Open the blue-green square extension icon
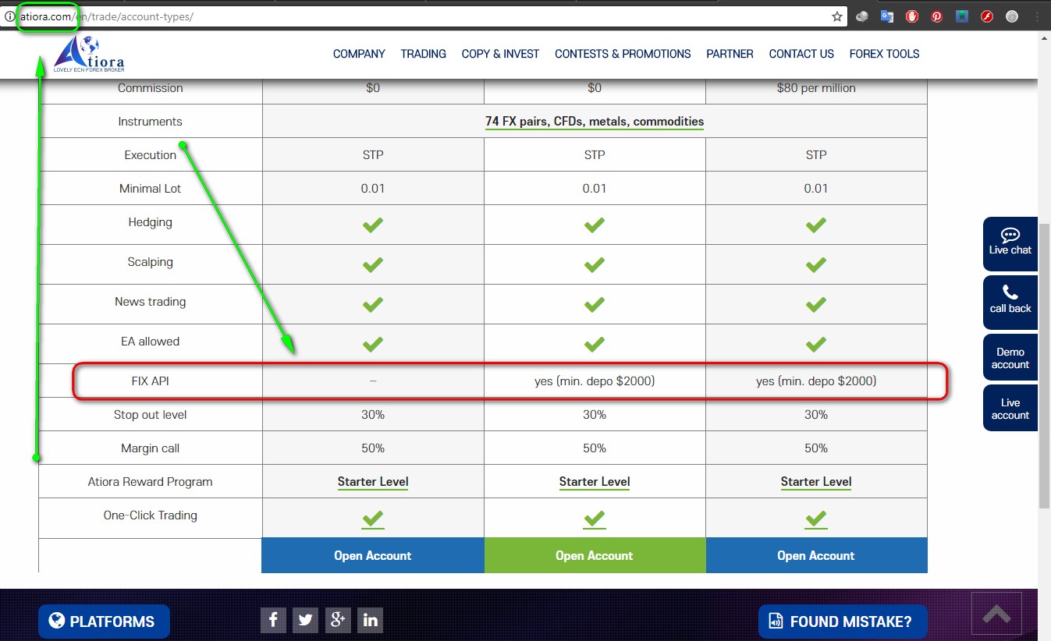 tap(962, 16)
